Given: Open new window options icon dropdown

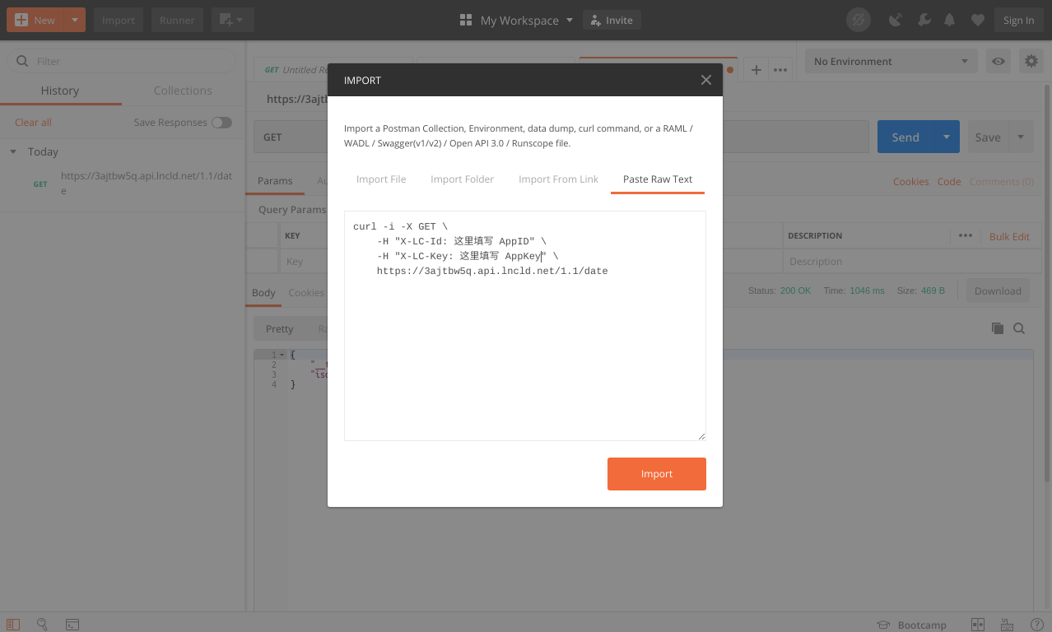Looking at the screenshot, I should pos(232,20).
